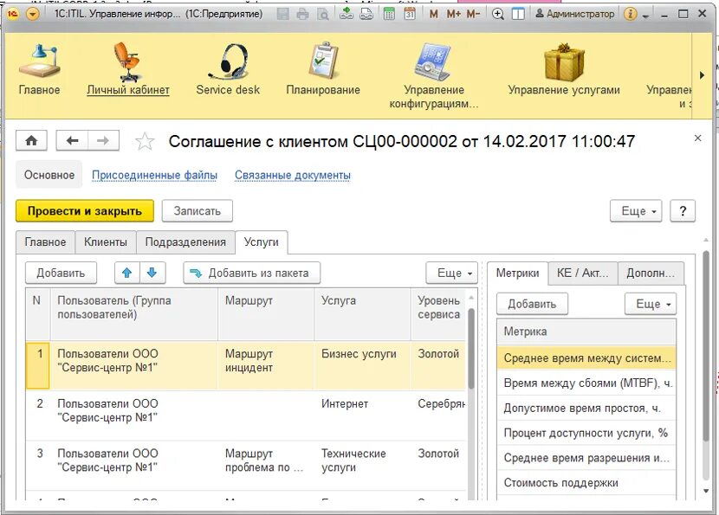Select the Бизнес услуги cell
Viewport: 719px width, 515px height.
362,365
